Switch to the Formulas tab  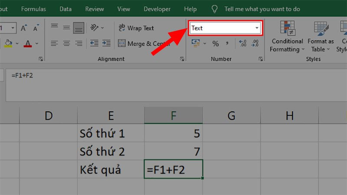tap(33, 9)
